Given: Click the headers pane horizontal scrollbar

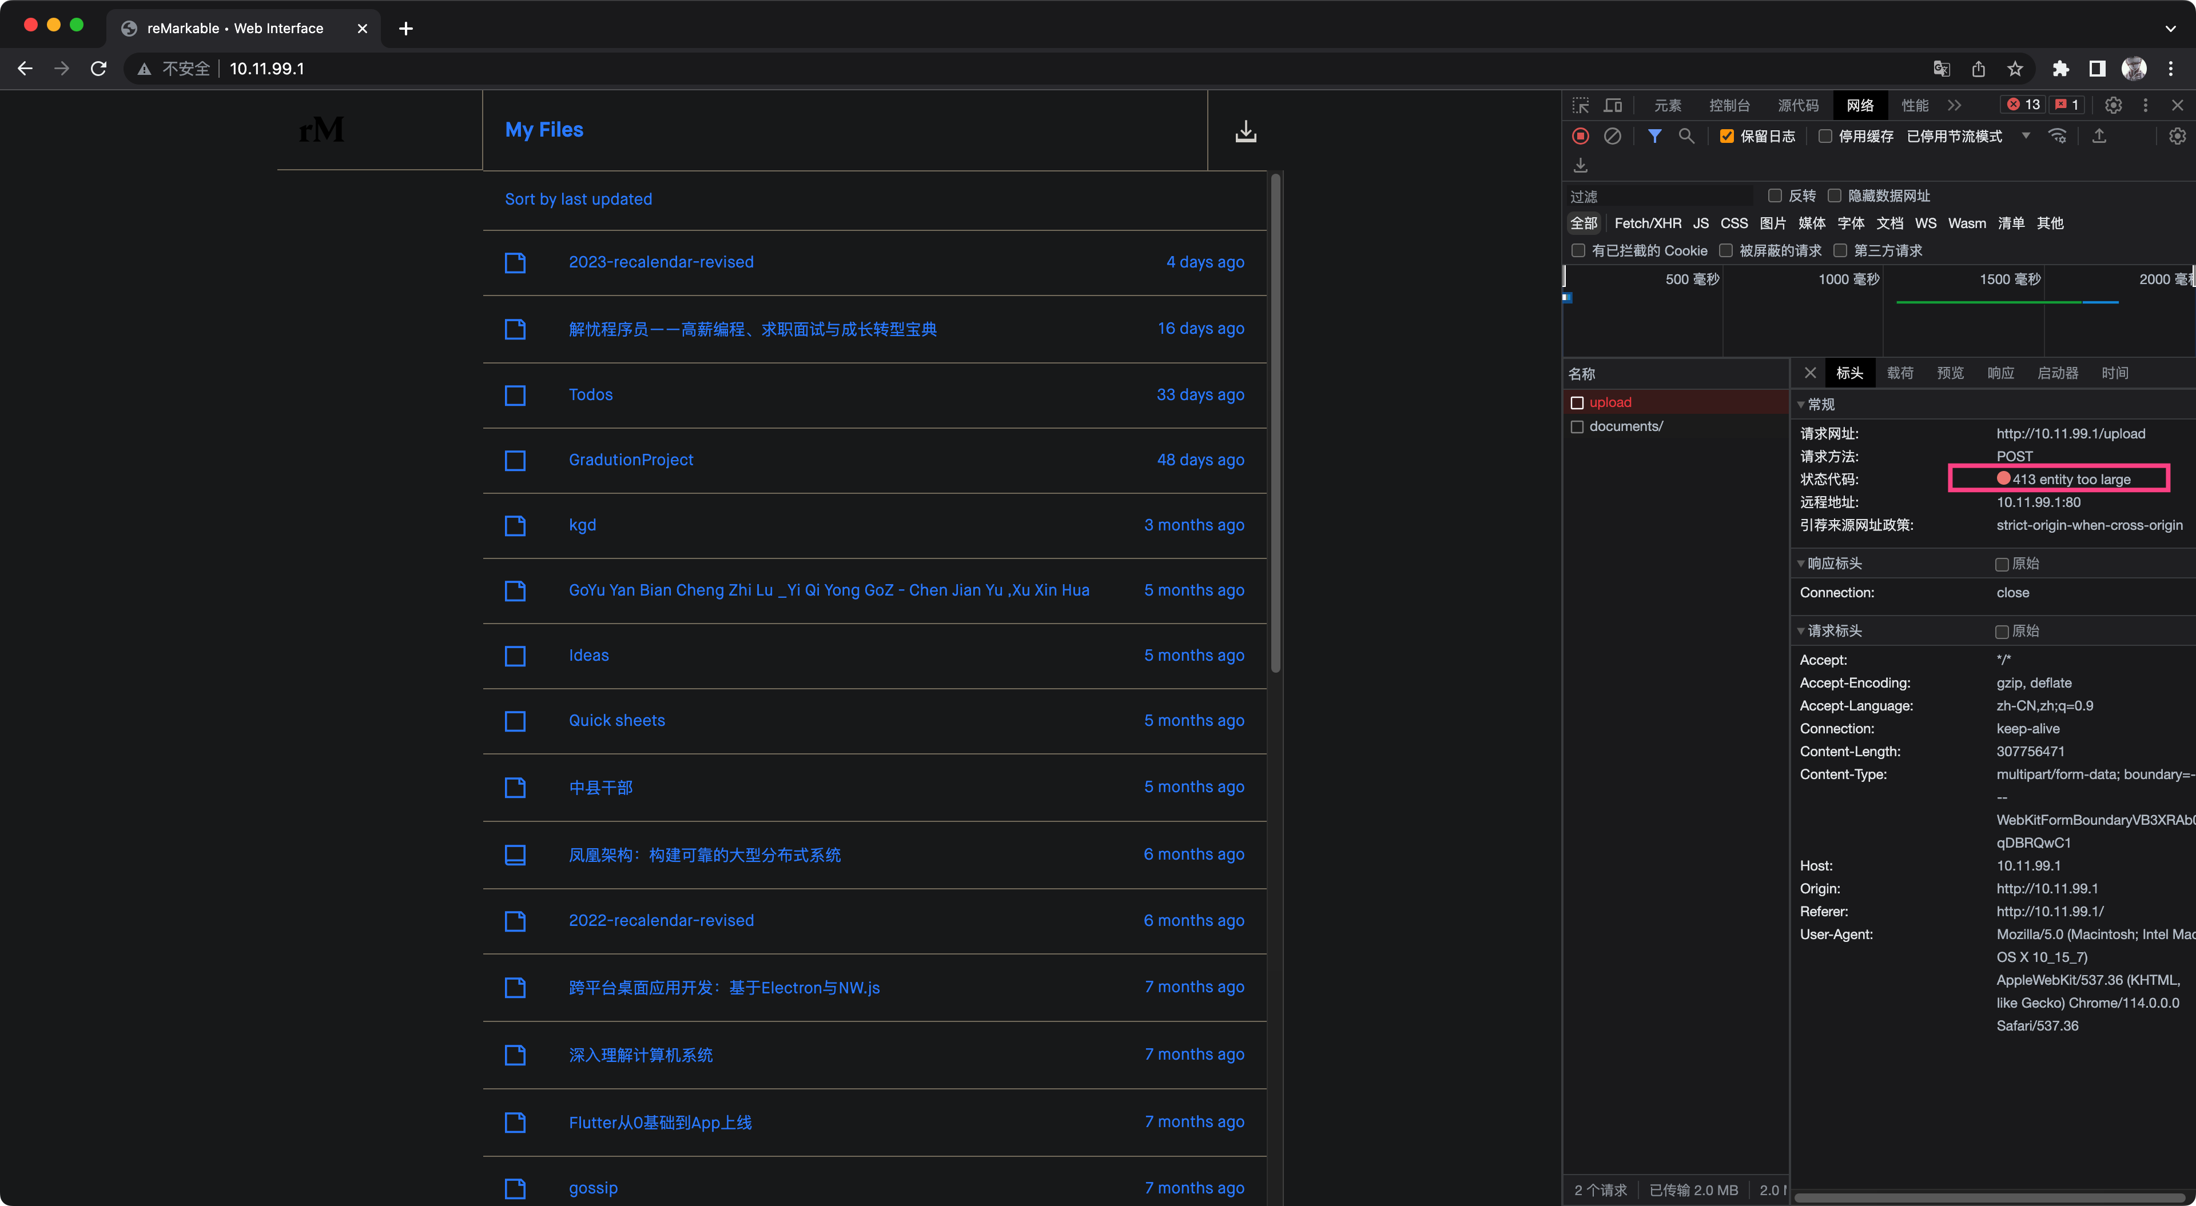Looking at the screenshot, I should (1990, 1197).
